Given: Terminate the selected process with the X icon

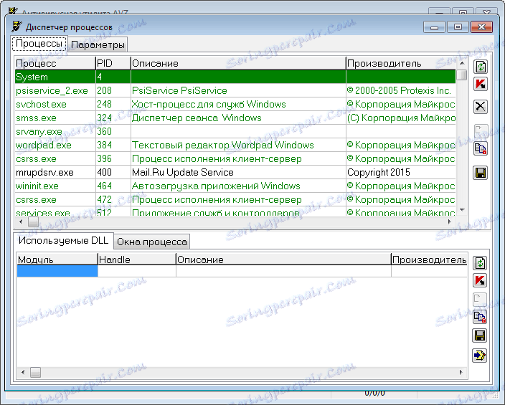Looking at the screenshot, I should coord(480,107).
